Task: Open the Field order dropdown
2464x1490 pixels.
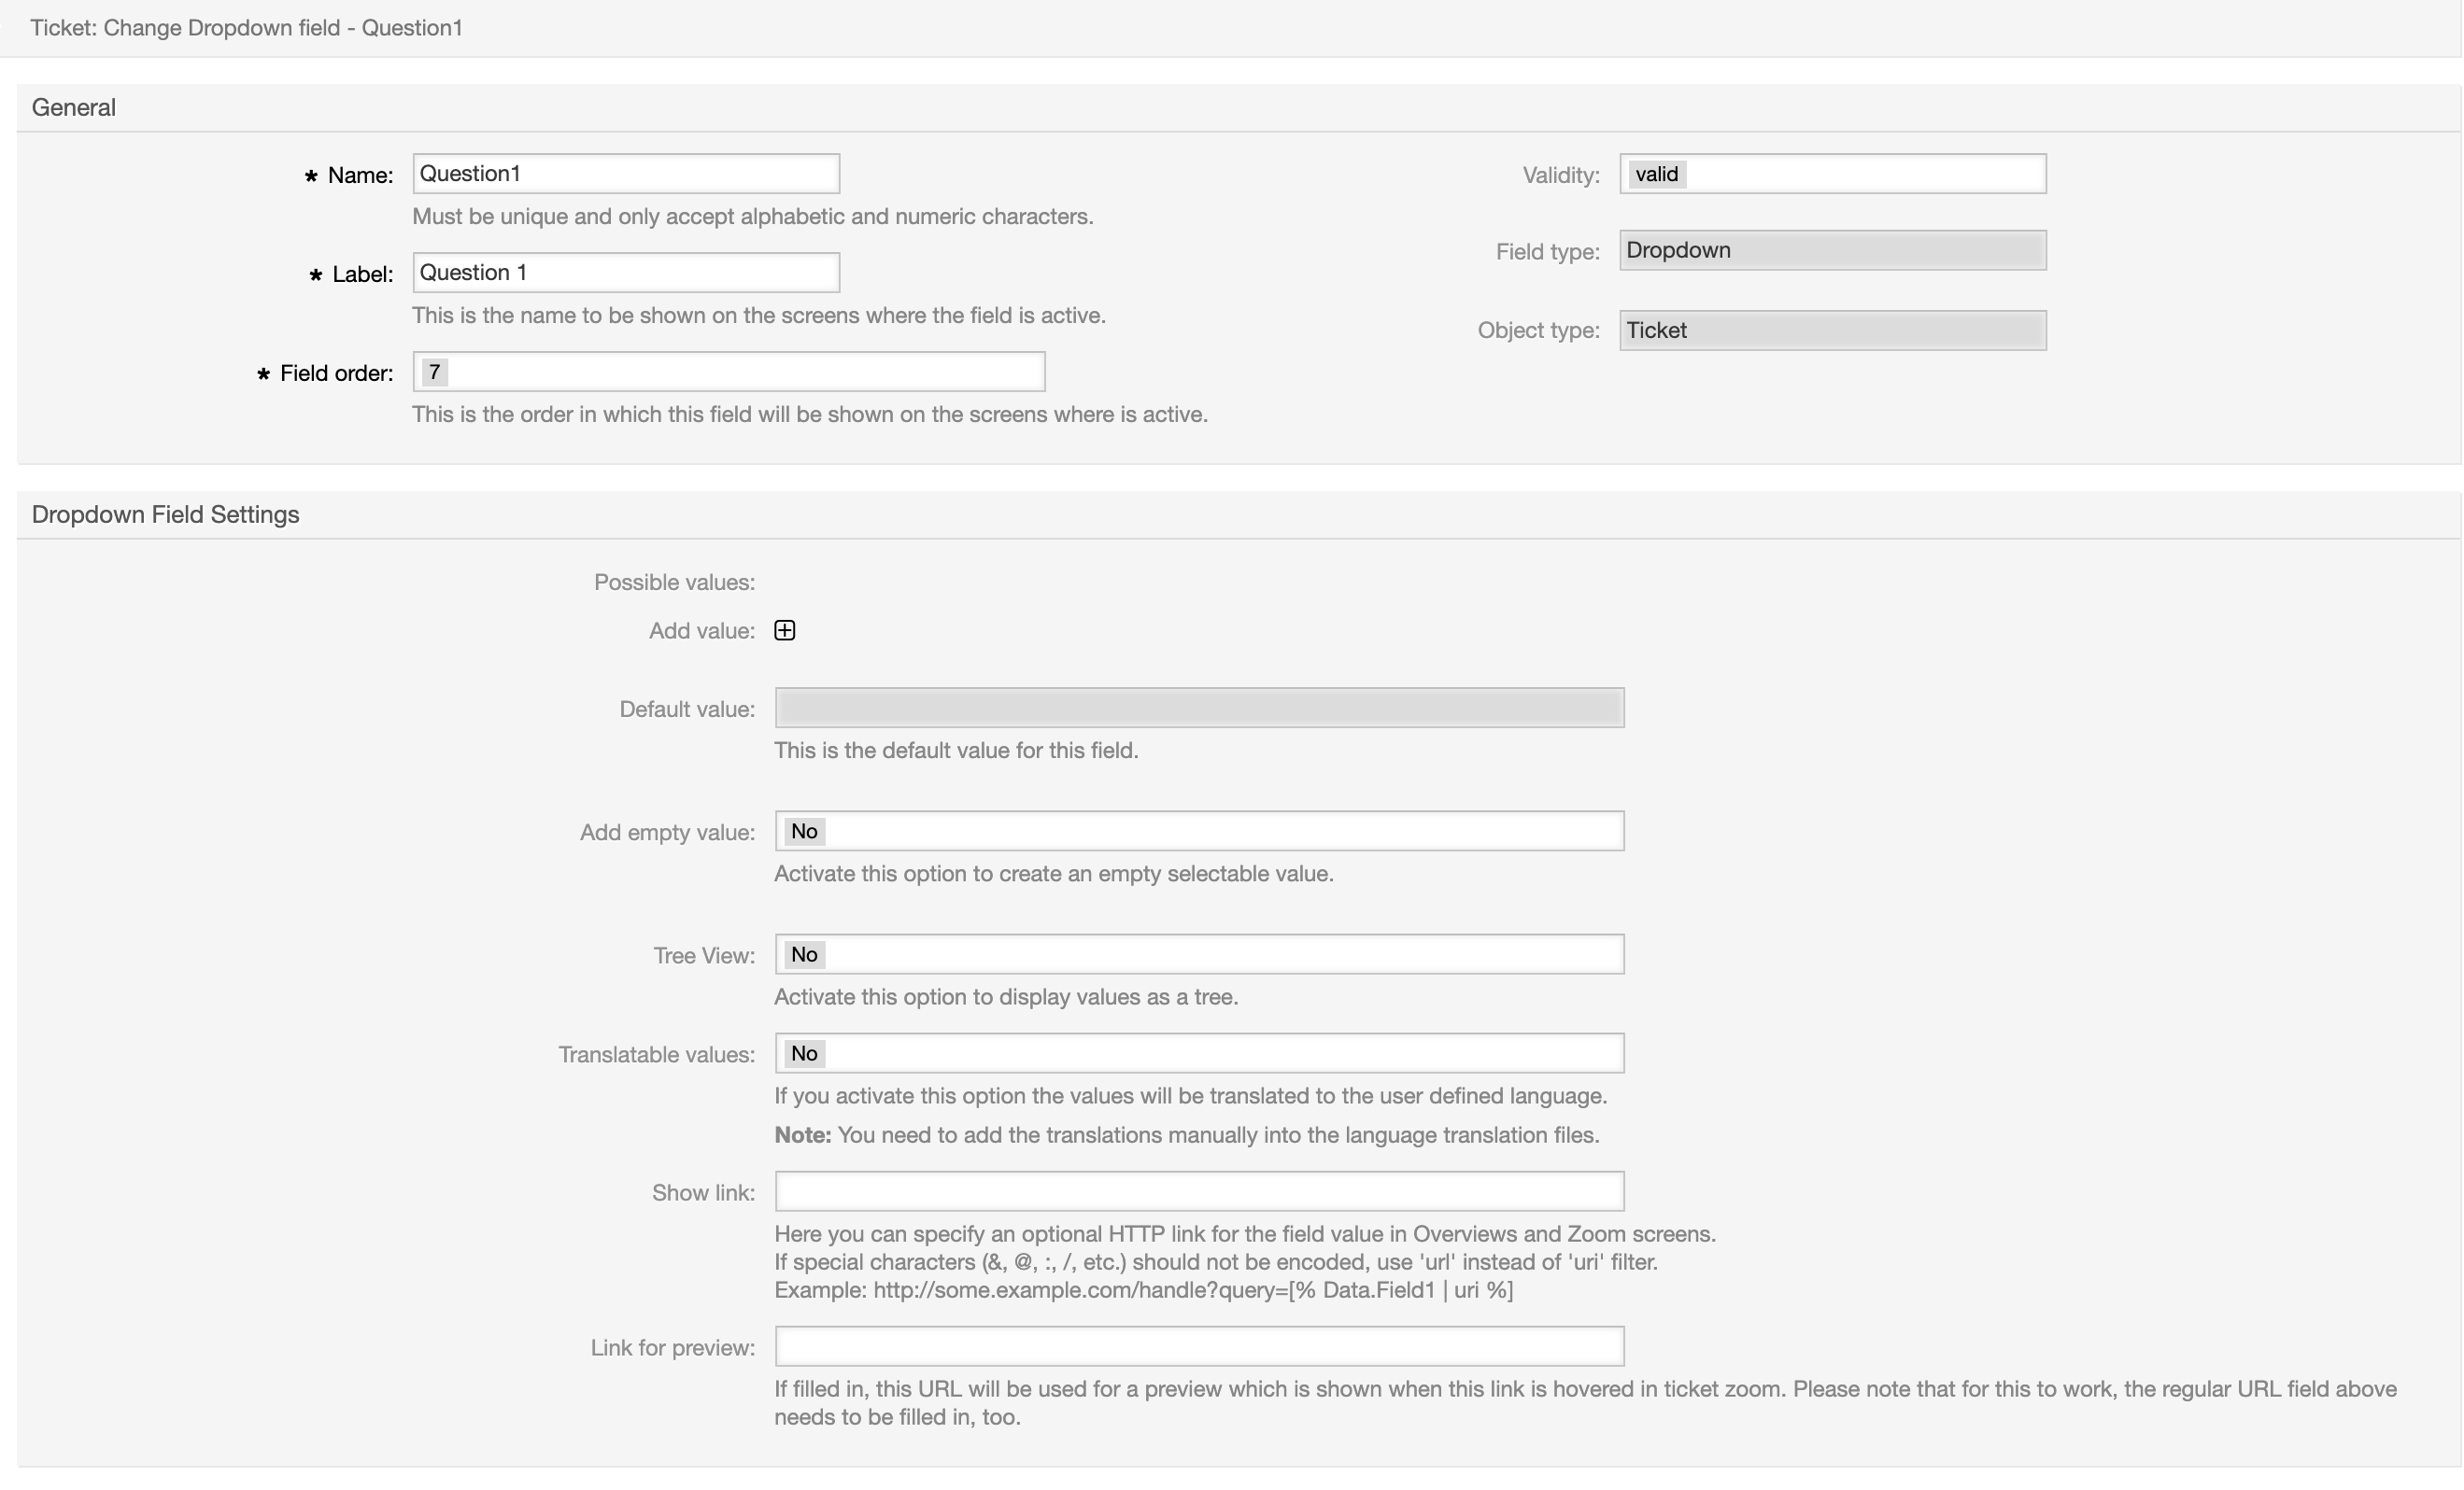Action: (728, 372)
